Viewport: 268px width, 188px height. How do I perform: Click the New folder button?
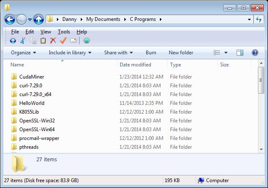click(x=181, y=53)
